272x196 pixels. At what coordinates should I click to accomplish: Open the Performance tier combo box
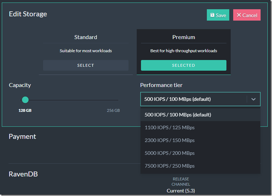point(200,99)
